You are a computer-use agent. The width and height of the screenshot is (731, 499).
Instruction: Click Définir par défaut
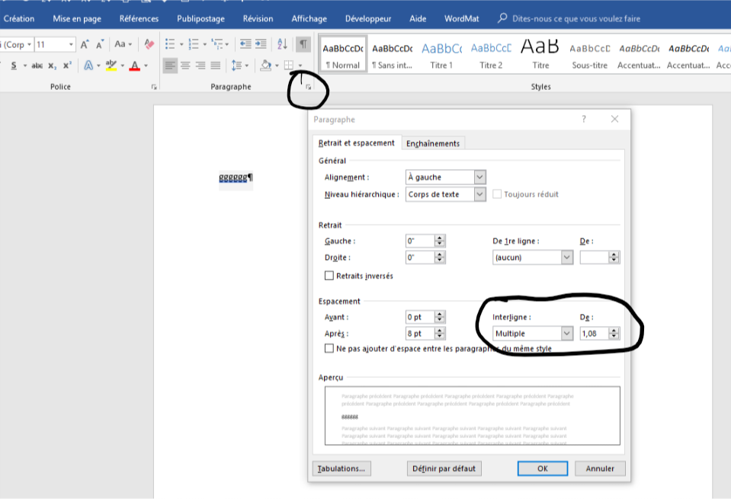pos(444,469)
